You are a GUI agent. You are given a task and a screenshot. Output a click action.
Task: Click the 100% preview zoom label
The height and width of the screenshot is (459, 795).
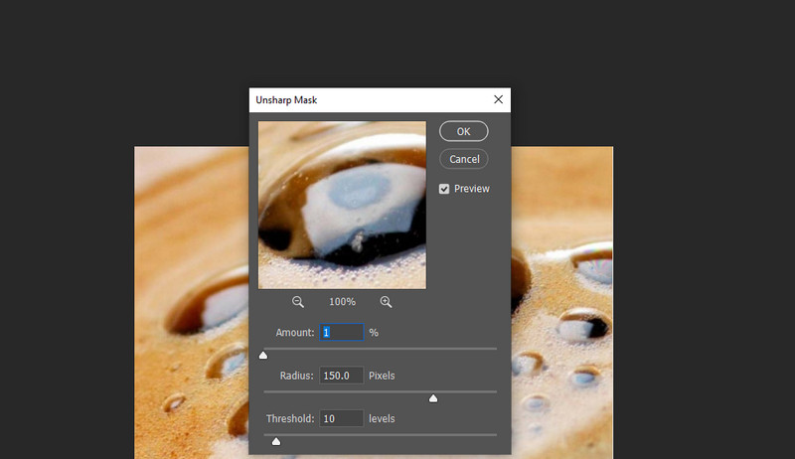pyautogui.click(x=342, y=302)
